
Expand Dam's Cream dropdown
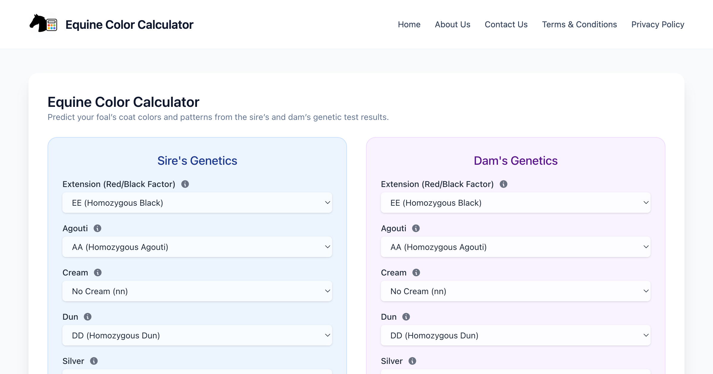pyautogui.click(x=515, y=291)
